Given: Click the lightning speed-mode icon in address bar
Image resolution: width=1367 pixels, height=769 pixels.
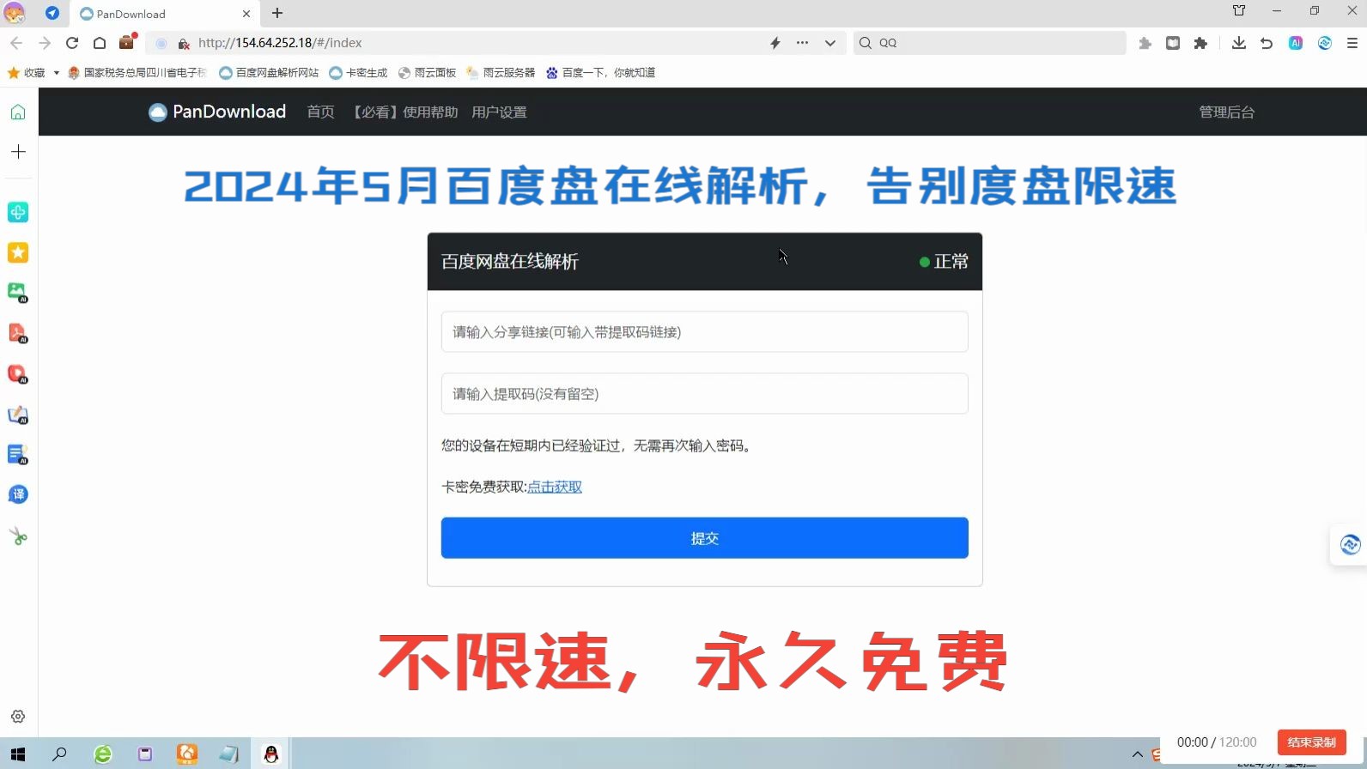Looking at the screenshot, I should point(775,43).
